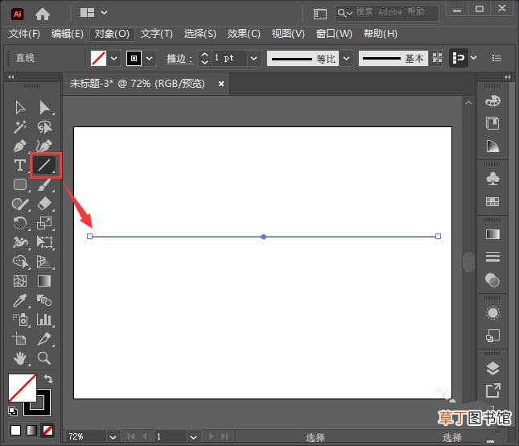Select the Eyedropper tool
The width and height of the screenshot is (519, 446).
[x=20, y=300]
